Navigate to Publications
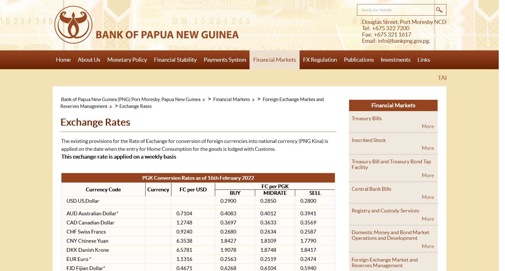Screen dimensions: 505x271 point(359,60)
